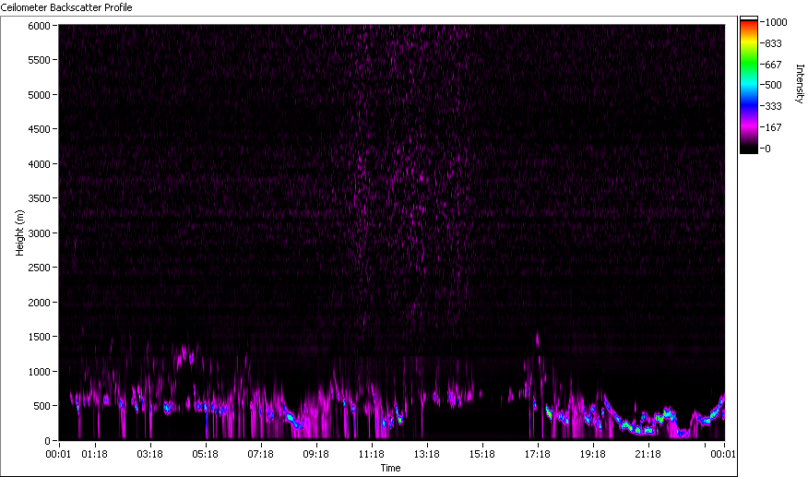
Task: Click the 11:18 time tick label
Action: (x=372, y=454)
